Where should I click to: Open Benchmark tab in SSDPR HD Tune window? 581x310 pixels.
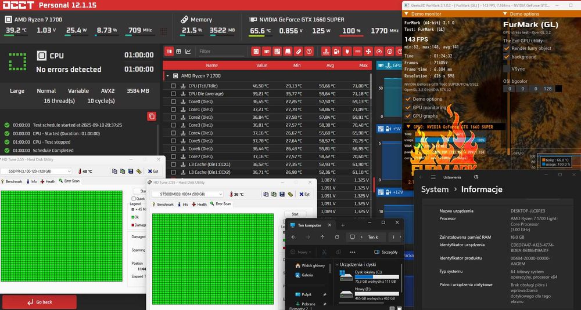pyautogui.click(x=12, y=181)
